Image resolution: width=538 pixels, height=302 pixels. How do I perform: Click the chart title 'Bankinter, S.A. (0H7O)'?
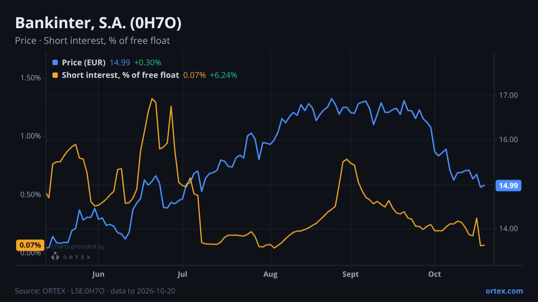pyautogui.click(x=98, y=23)
